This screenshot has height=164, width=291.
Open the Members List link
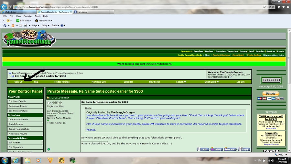(x=99, y=82)
